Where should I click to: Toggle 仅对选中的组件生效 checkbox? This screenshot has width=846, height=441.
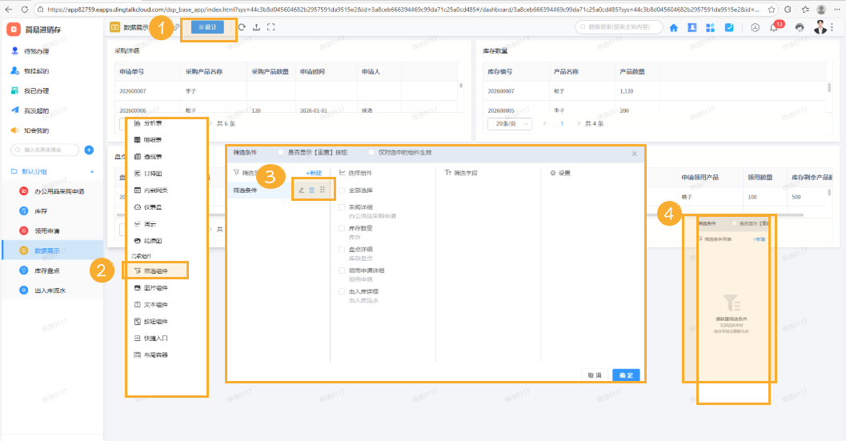click(x=371, y=153)
